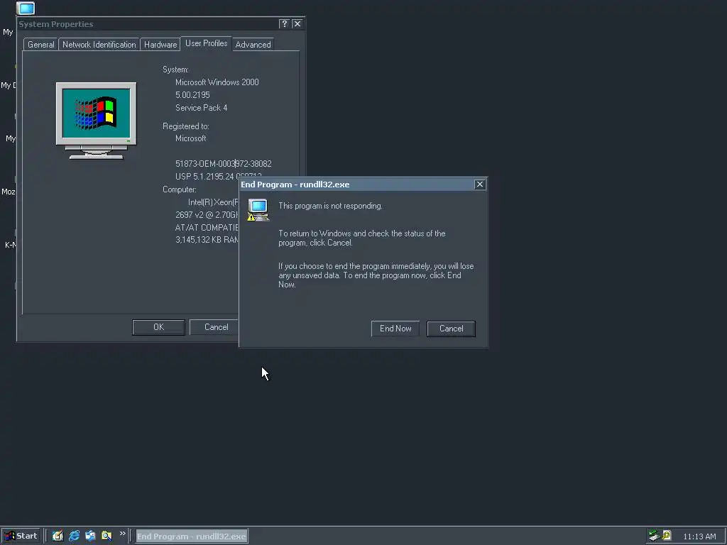
Task: Click product ID 51873-OEM-0003972-38082
Action: [x=224, y=164]
